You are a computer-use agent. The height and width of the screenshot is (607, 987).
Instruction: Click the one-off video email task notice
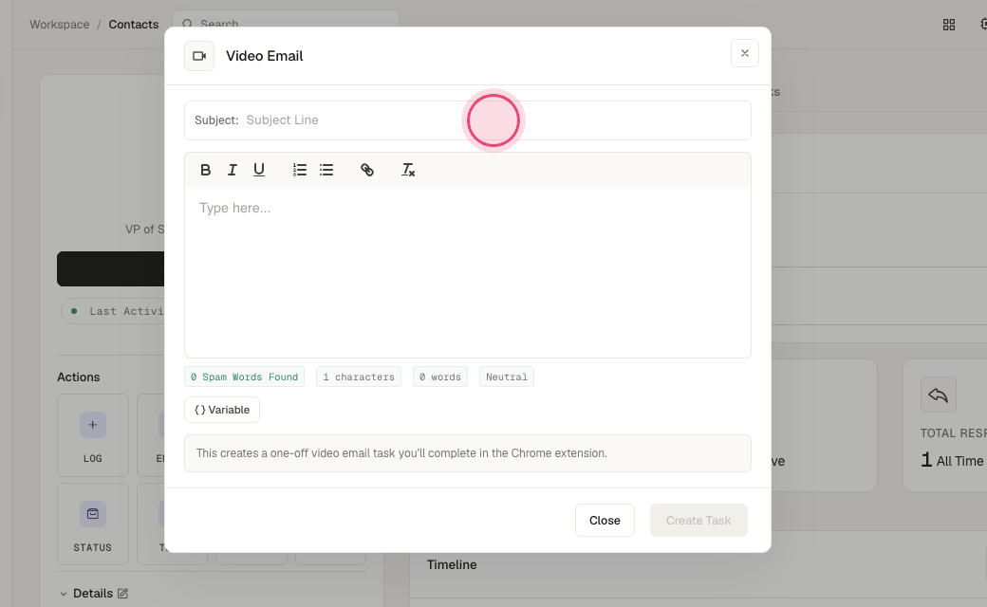(468, 453)
